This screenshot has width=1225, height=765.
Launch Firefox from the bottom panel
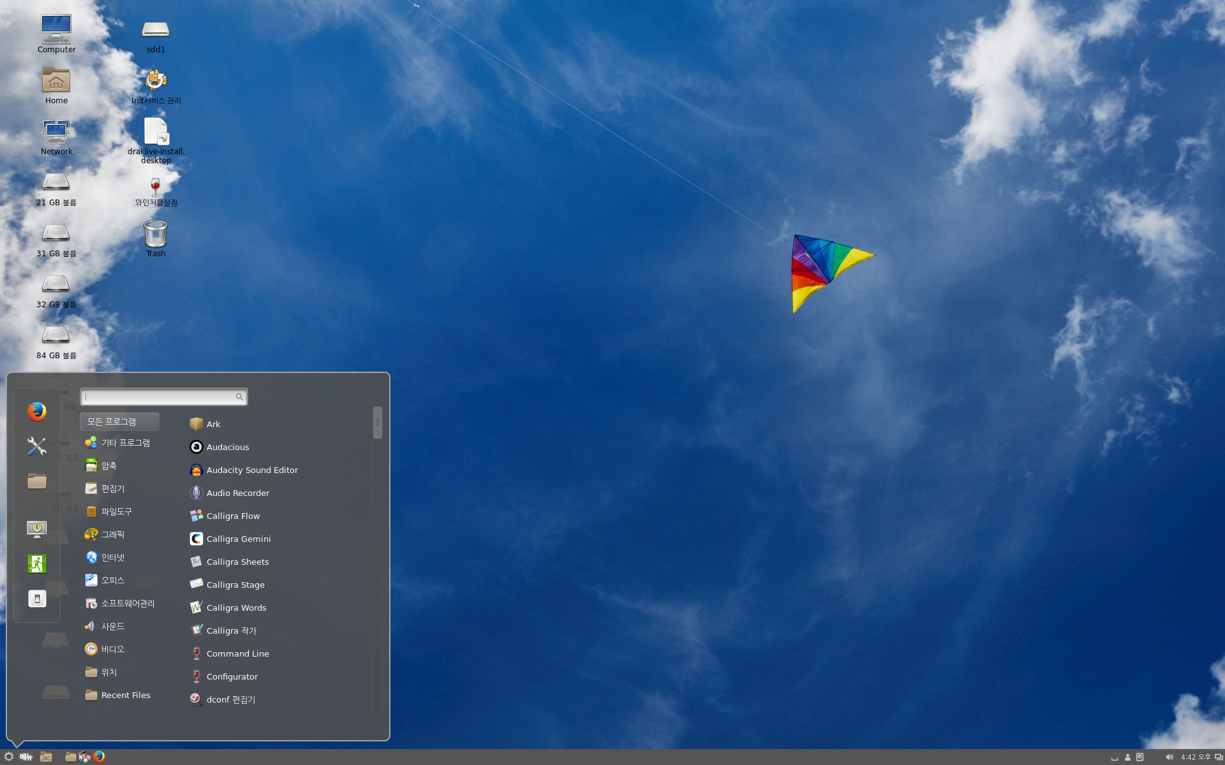tap(99, 757)
